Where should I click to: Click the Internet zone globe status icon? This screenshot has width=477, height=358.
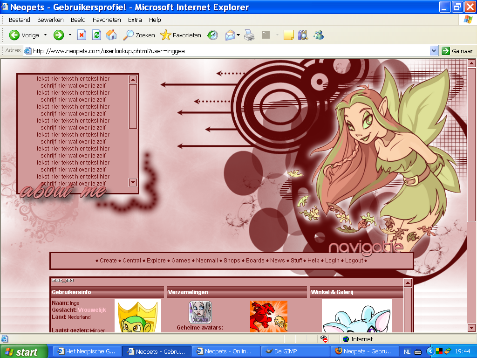(346, 339)
